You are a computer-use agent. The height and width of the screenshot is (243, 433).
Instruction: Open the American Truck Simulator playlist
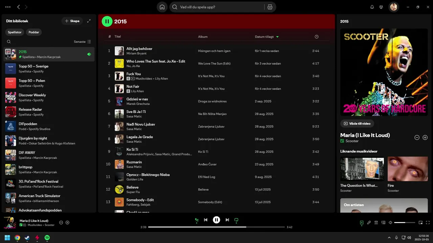[49, 198]
